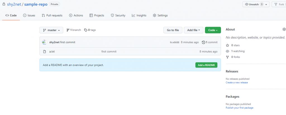The image size is (286, 115).
Task: Open the Issues tab
Action: 29,16
